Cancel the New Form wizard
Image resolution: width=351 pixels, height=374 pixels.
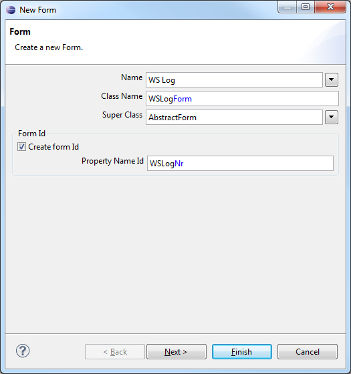click(308, 351)
